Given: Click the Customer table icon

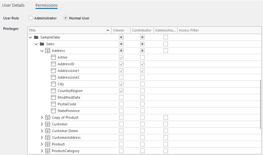Looking at the screenshot, I should pos(48,124).
